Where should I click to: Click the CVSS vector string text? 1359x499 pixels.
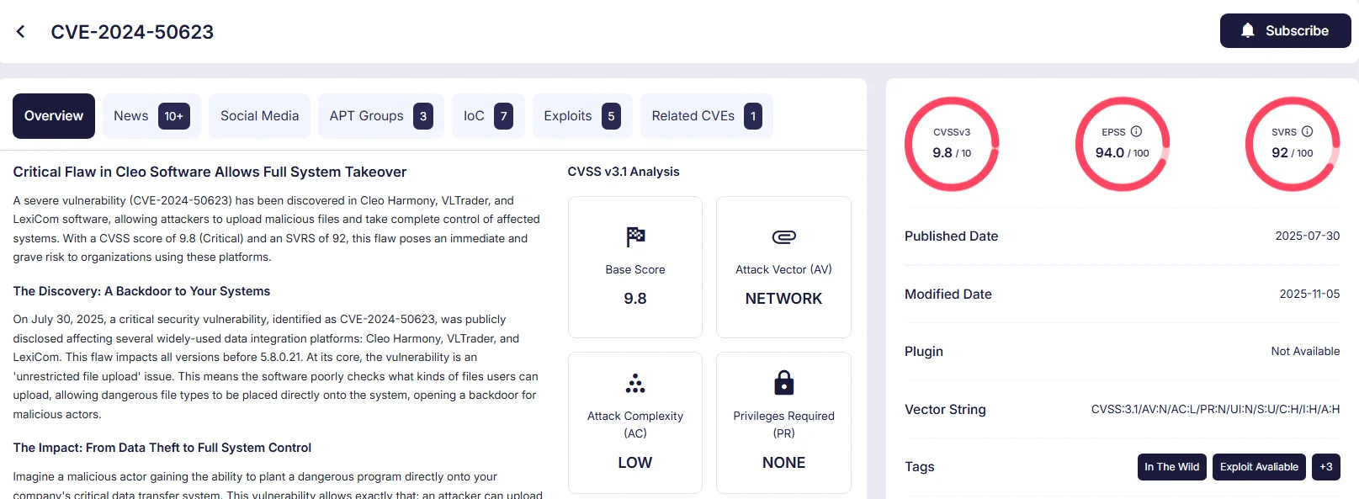tap(1215, 410)
